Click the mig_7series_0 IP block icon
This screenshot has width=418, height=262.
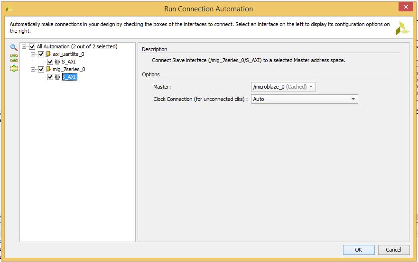coord(48,69)
